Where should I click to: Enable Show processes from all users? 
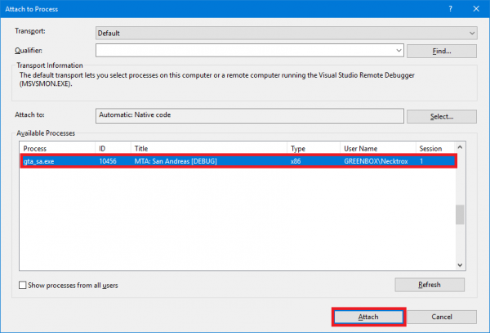[23, 285]
